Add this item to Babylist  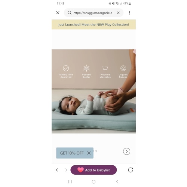[93, 170]
